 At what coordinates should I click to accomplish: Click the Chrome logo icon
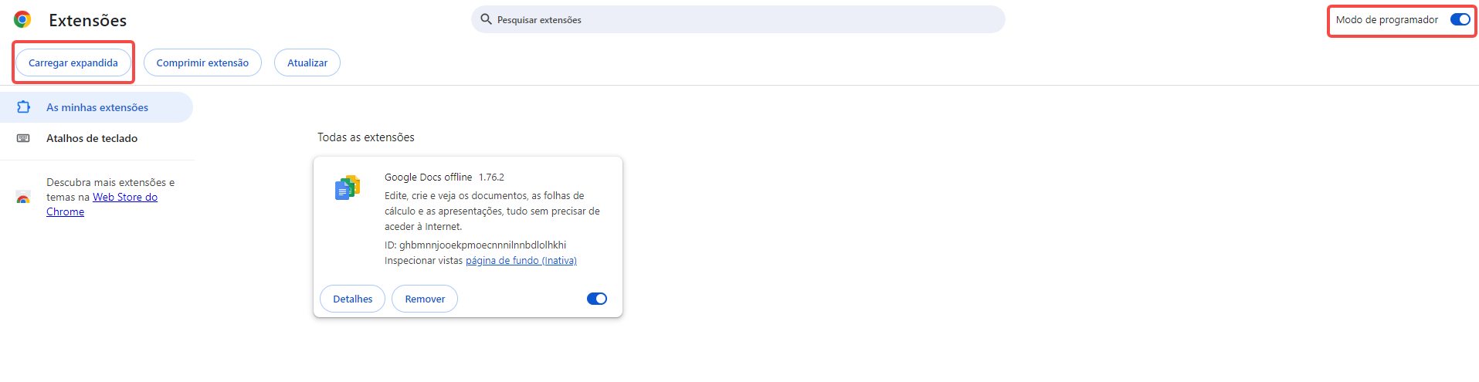[22, 20]
